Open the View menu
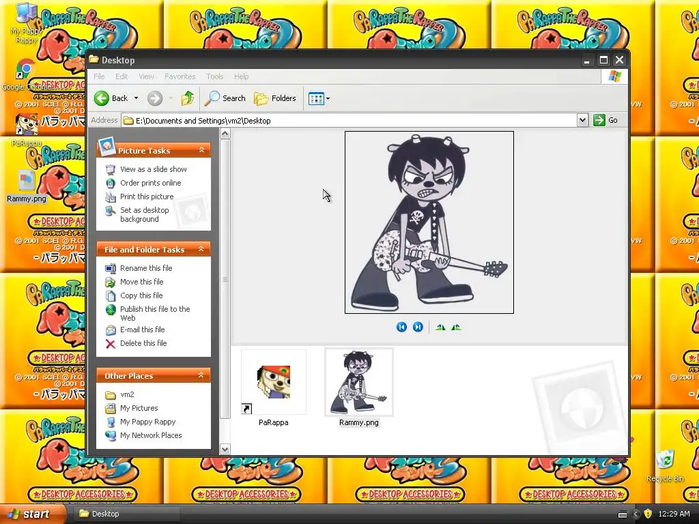The image size is (699, 524). tap(146, 76)
